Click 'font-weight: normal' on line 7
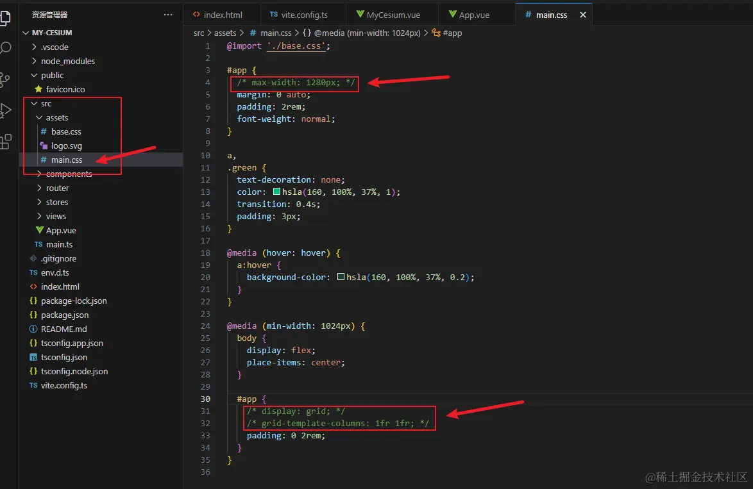The width and height of the screenshot is (753, 489). [x=285, y=119]
